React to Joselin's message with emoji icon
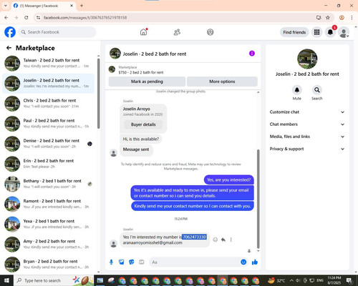This screenshot has height=286, width=358. tap(216, 240)
